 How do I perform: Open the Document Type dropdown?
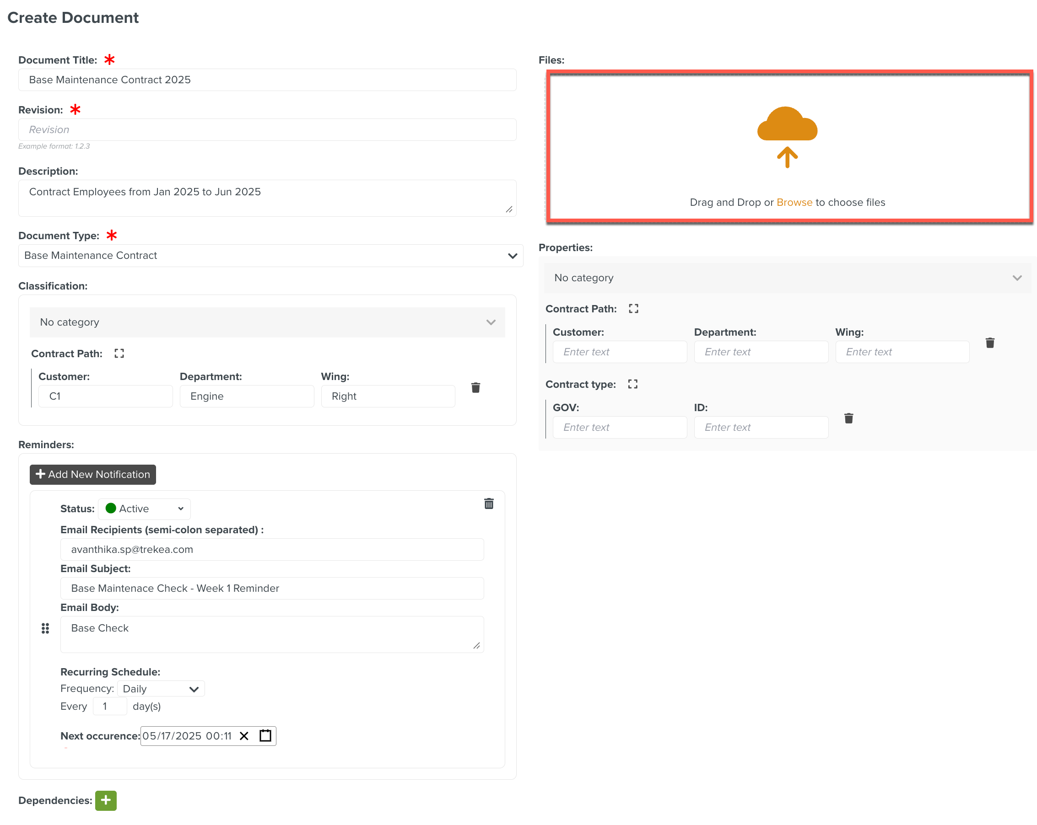(x=270, y=256)
